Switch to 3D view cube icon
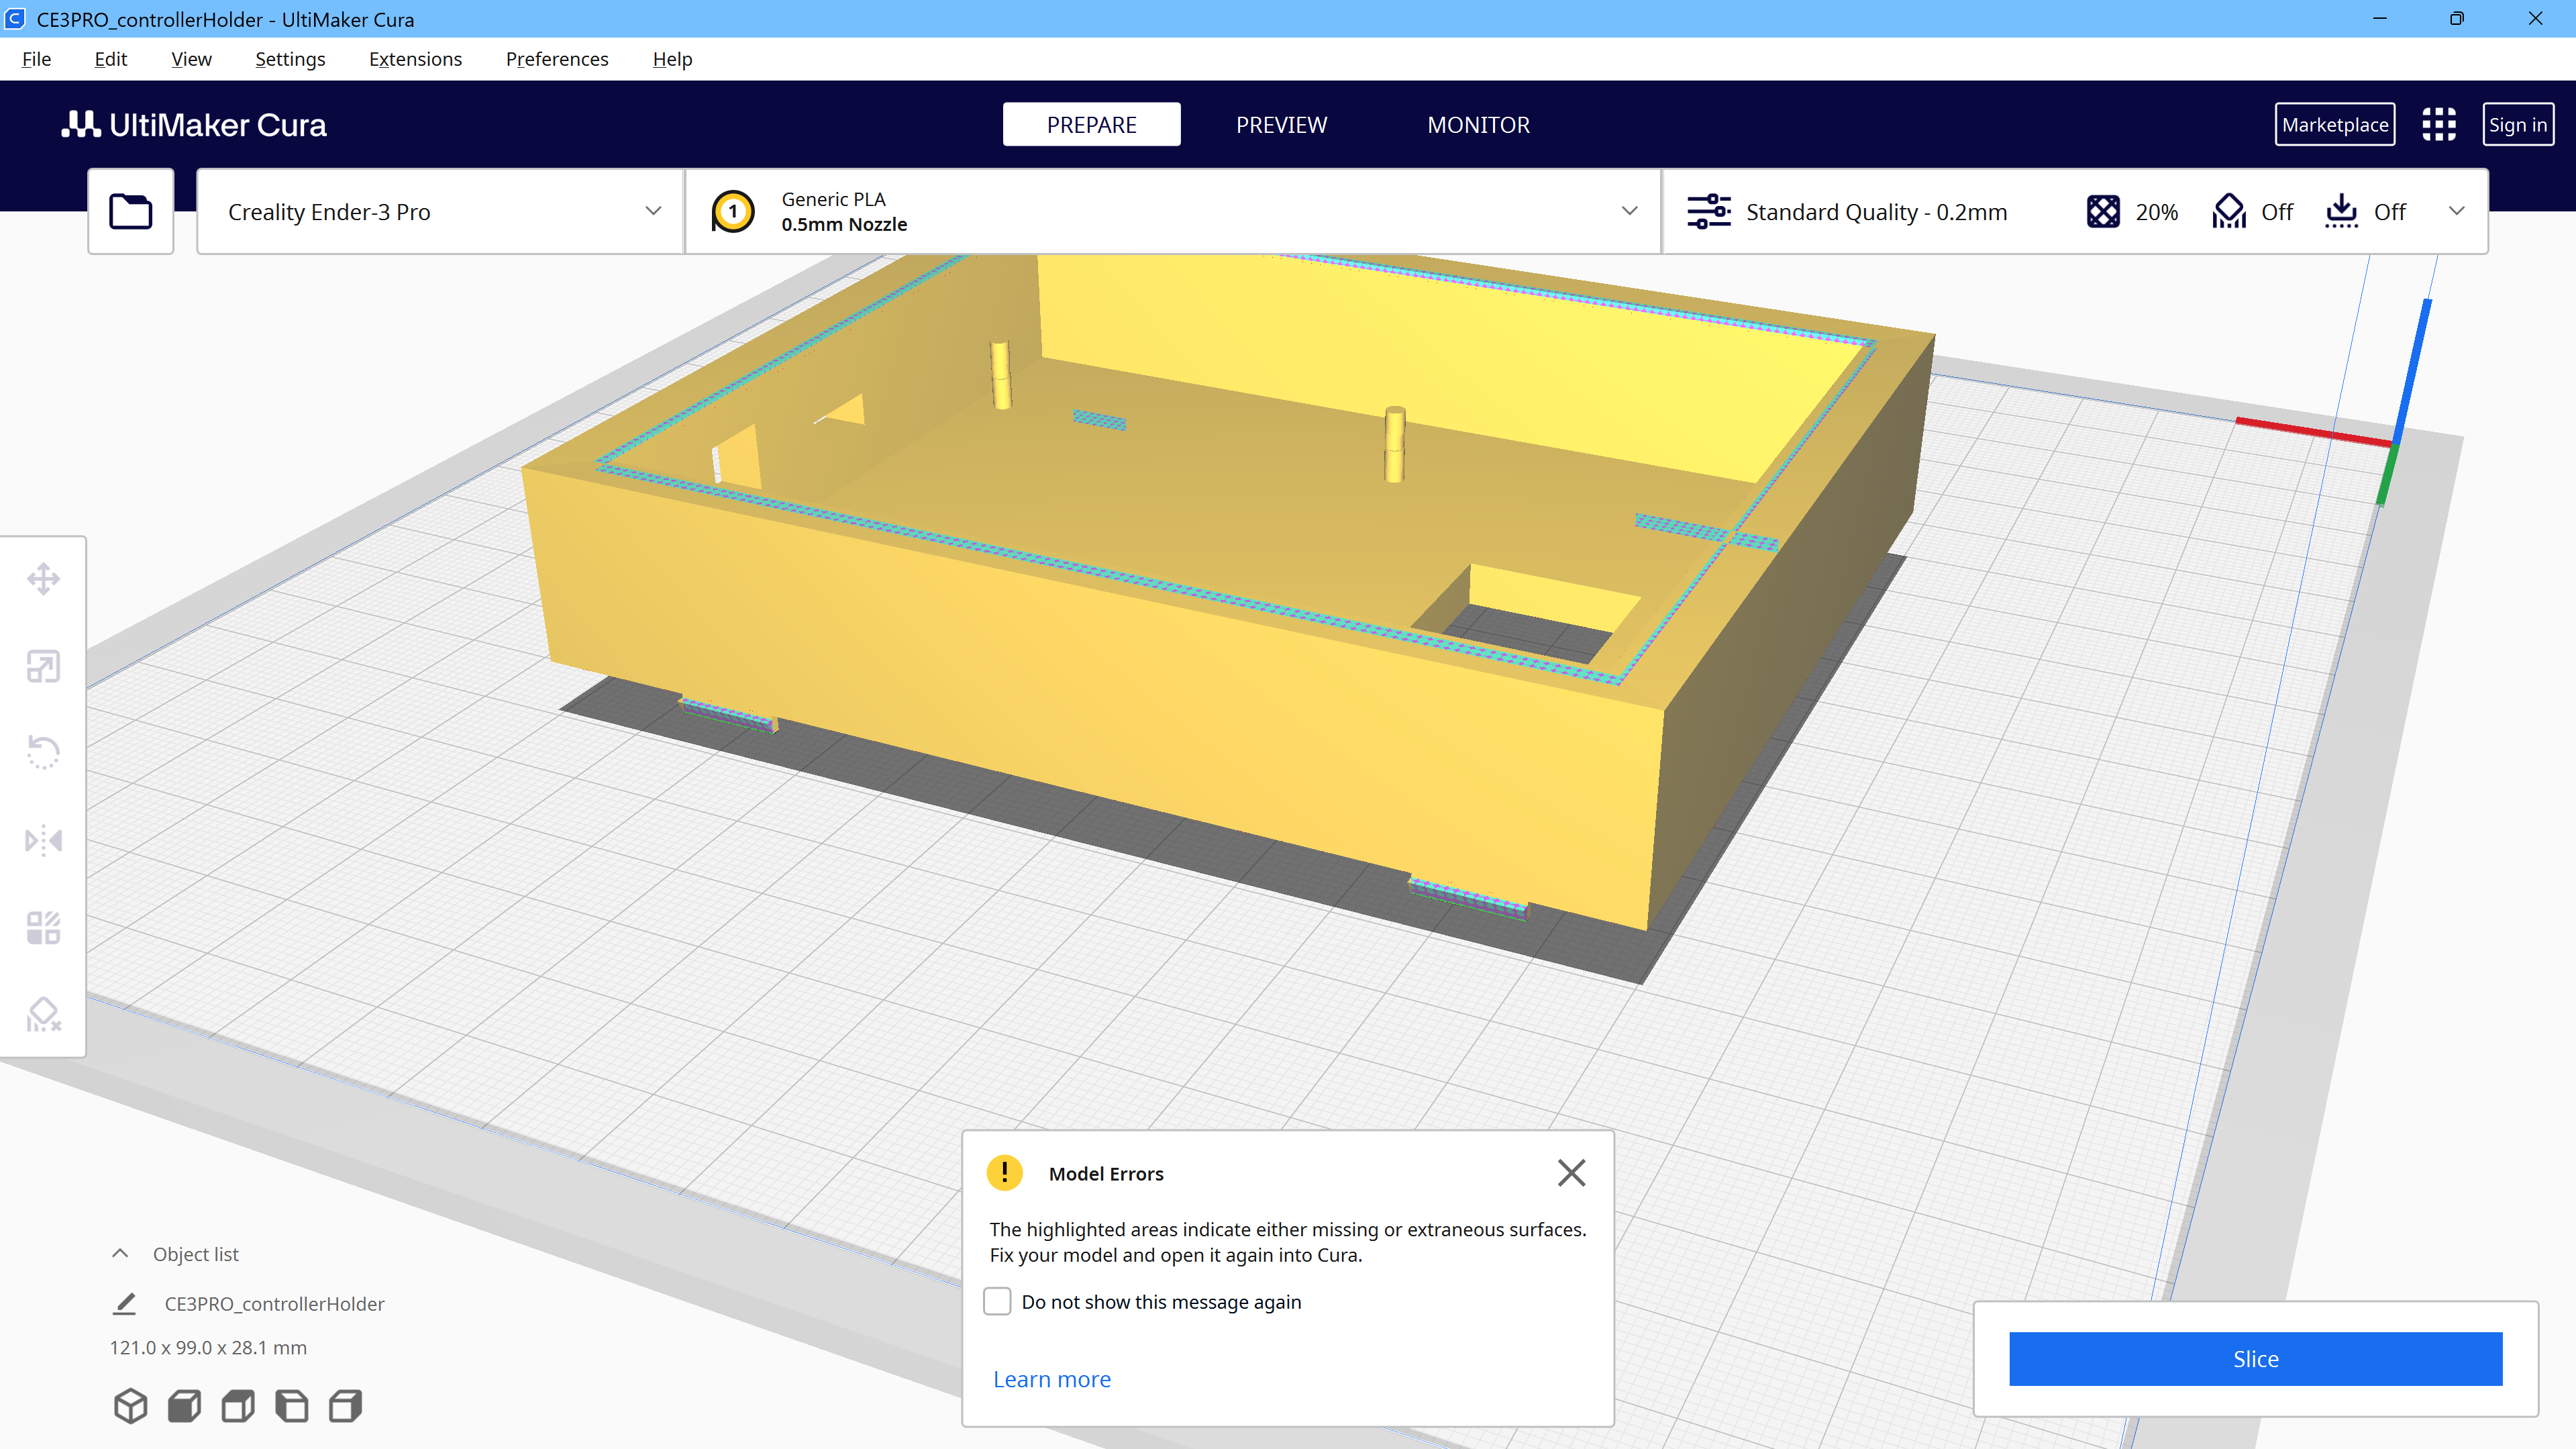Viewport: 2576px width, 1449px height. [130, 1406]
